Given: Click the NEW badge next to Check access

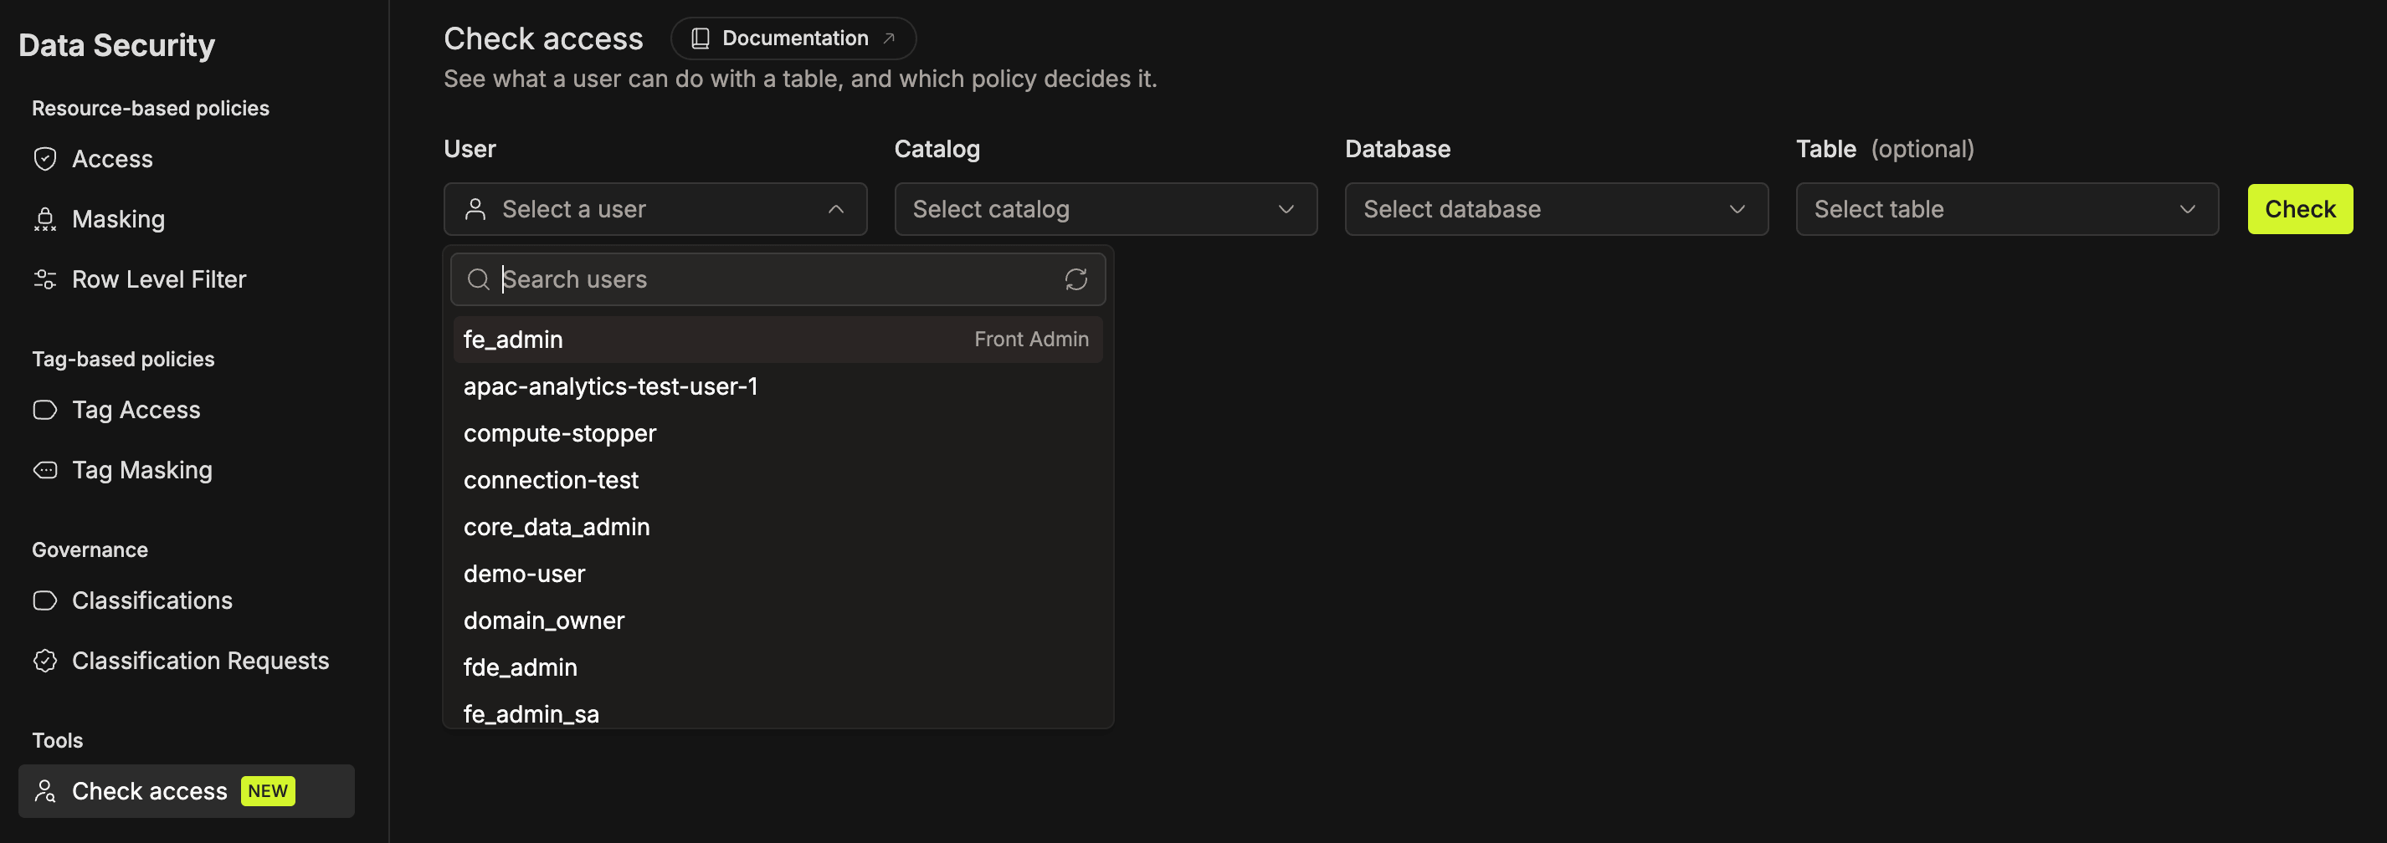Looking at the screenshot, I should point(268,792).
